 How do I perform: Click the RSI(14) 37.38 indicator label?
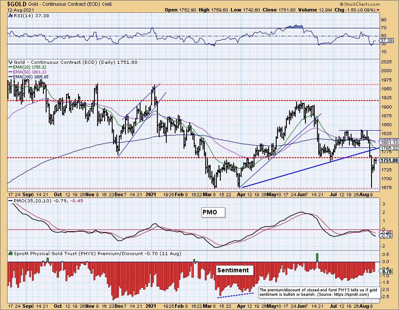pyautogui.click(x=31, y=15)
